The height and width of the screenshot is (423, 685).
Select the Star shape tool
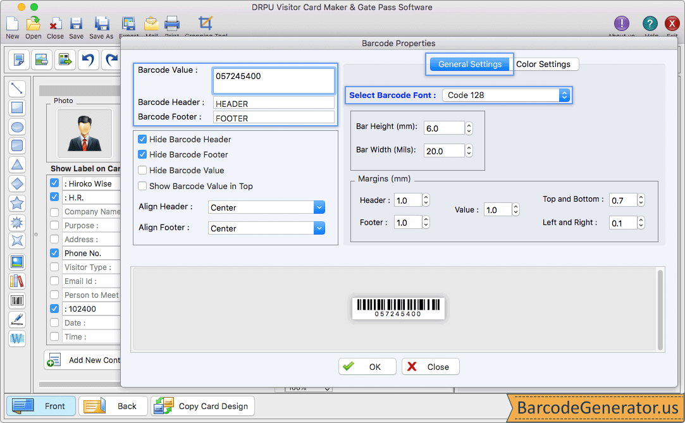pyautogui.click(x=16, y=203)
